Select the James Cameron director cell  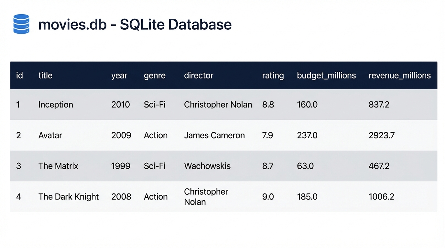point(214,135)
